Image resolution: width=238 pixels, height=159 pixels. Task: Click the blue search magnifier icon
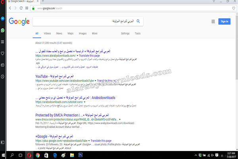[x=138, y=21]
